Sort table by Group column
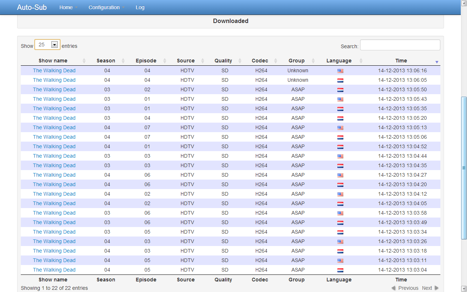 (x=297, y=61)
